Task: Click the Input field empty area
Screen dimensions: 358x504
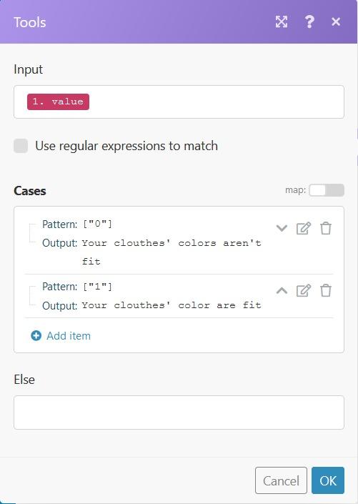Action: pos(215,102)
